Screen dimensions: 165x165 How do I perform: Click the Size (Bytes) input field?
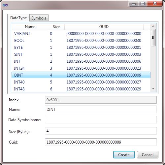coord(101,131)
